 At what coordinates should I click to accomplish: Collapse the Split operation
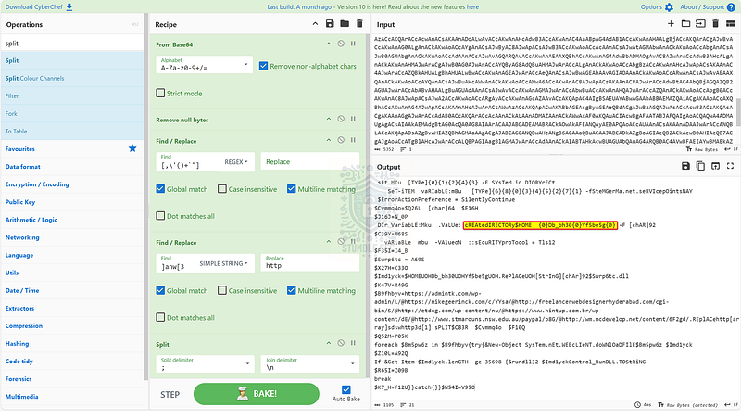tap(329, 343)
